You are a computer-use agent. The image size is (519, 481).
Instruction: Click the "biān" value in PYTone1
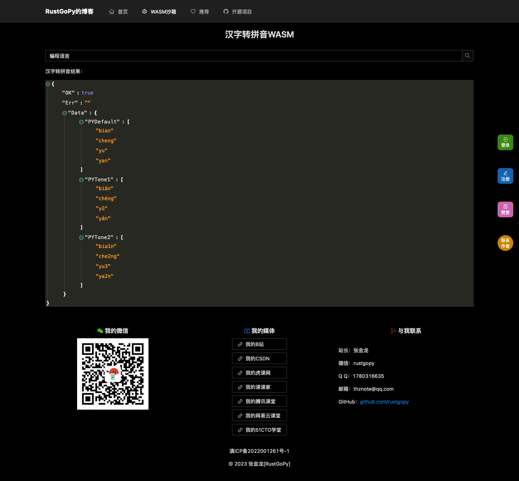point(105,188)
